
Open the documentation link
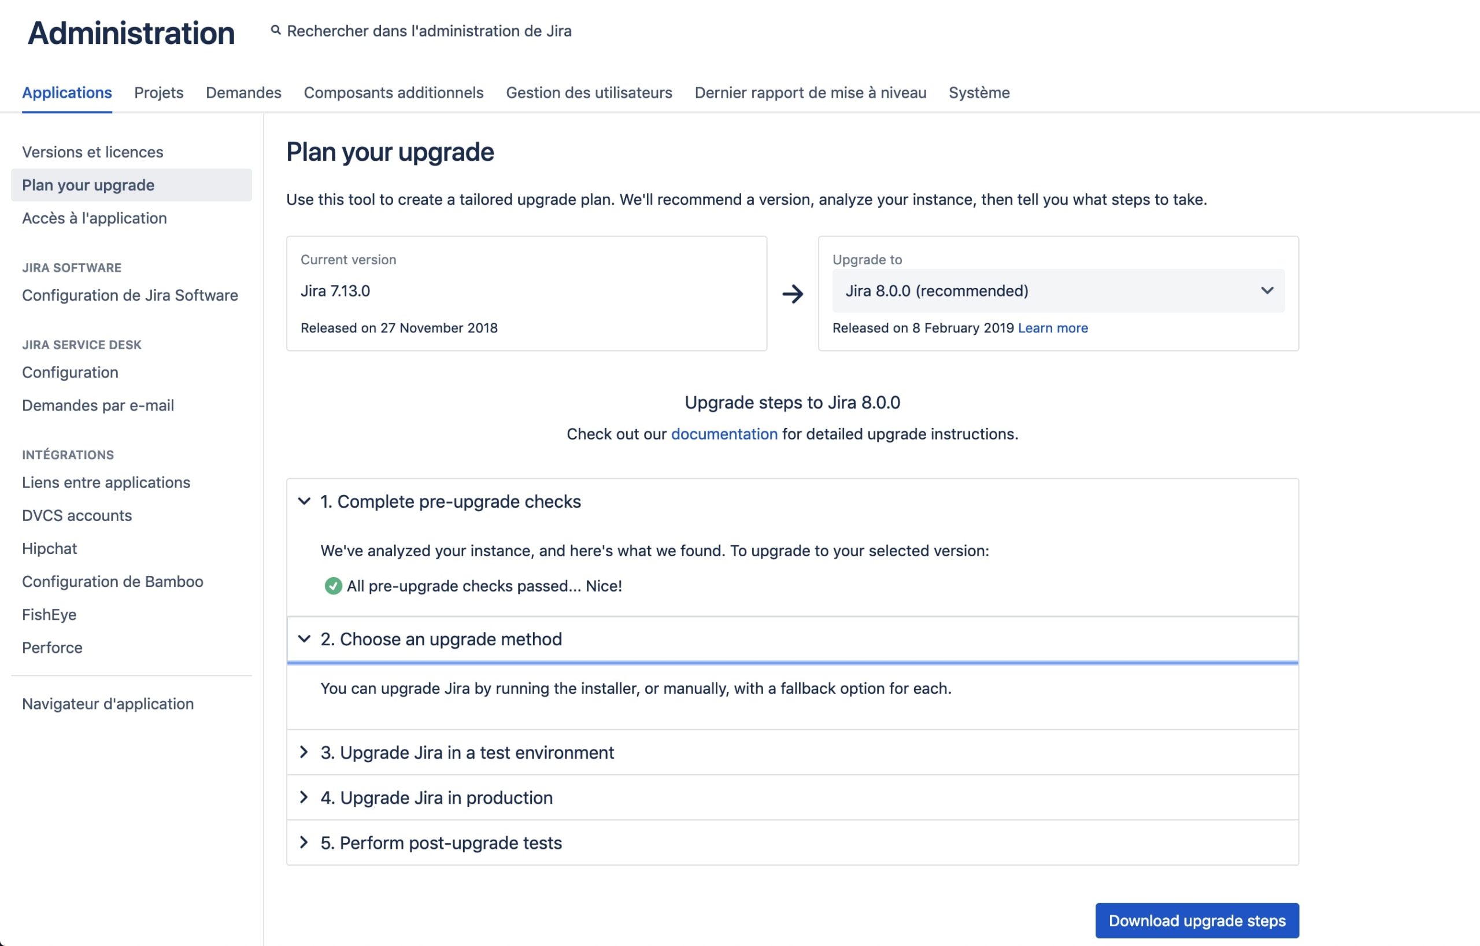click(x=724, y=434)
